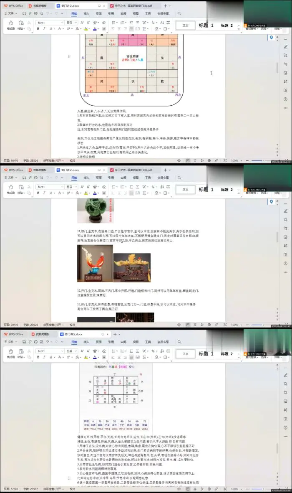292x493 pixels.
Task: Click the eye icon beside the 16/70 page counter
Action: pos(179,160)
